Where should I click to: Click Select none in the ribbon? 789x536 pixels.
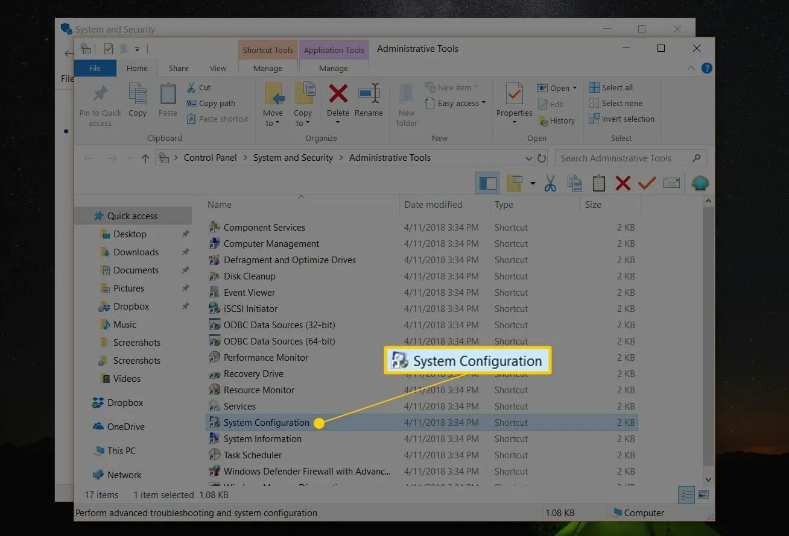click(x=615, y=103)
